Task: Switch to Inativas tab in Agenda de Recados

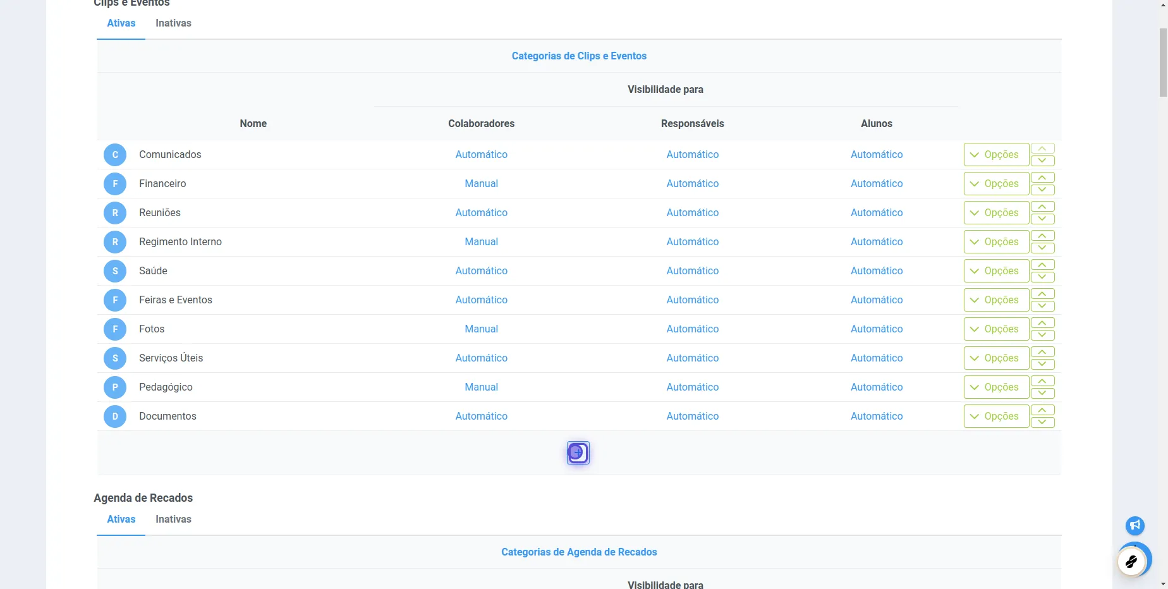Action: click(x=173, y=519)
